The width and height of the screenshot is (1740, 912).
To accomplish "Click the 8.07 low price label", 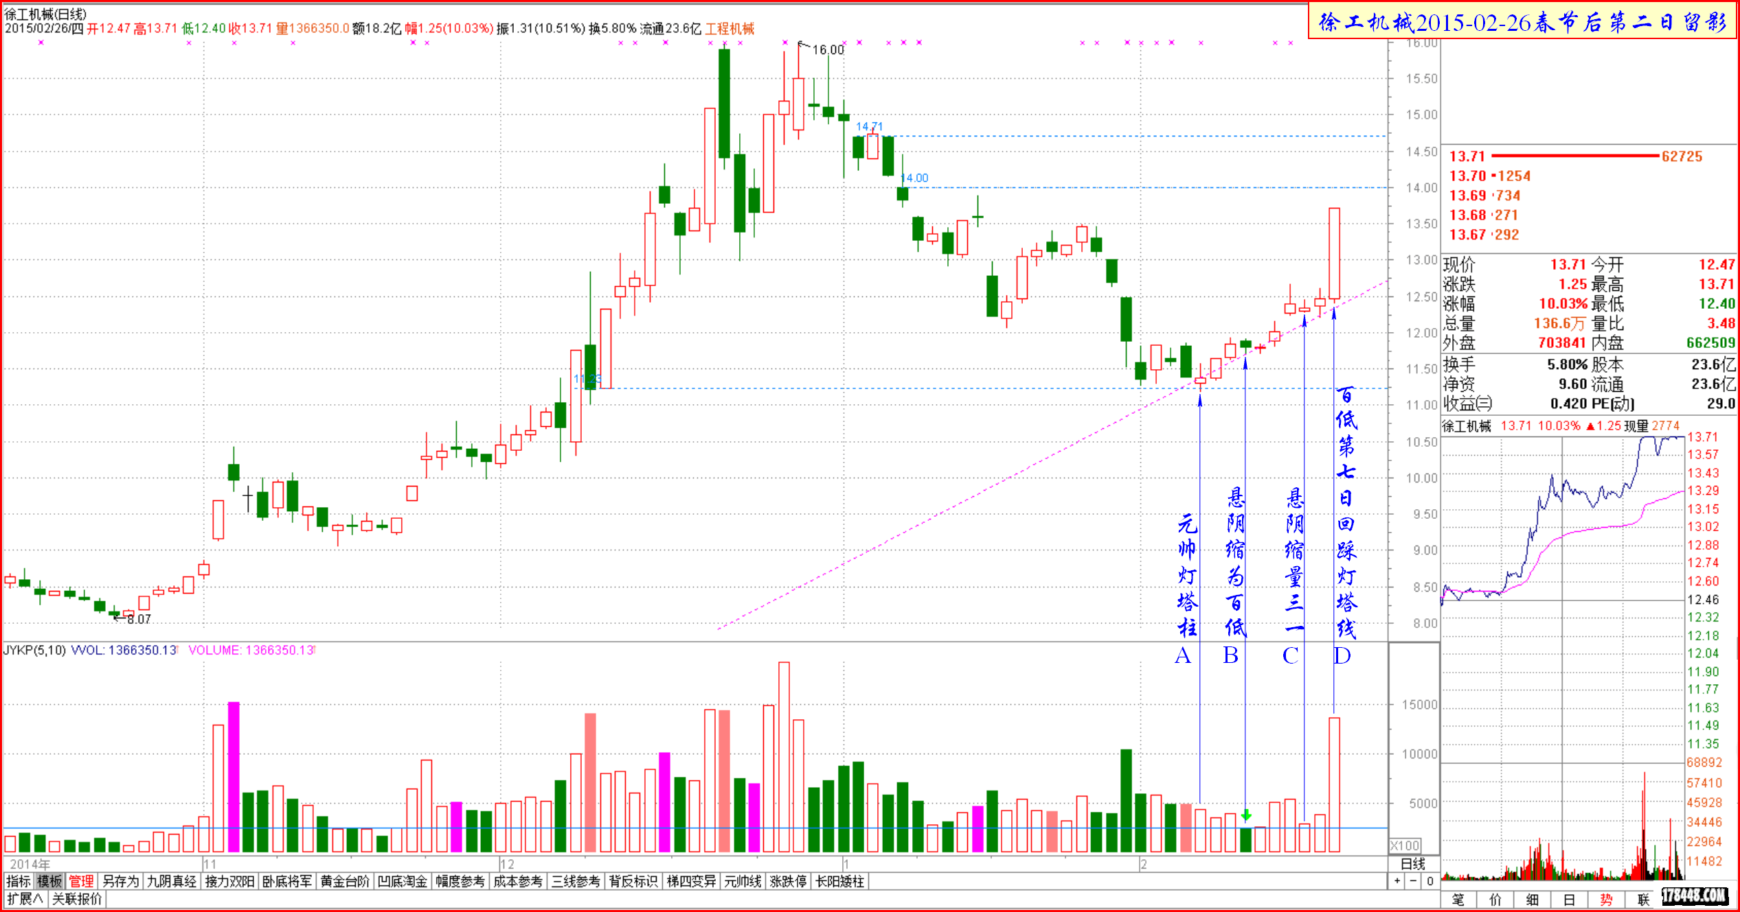I will click(139, 619).
